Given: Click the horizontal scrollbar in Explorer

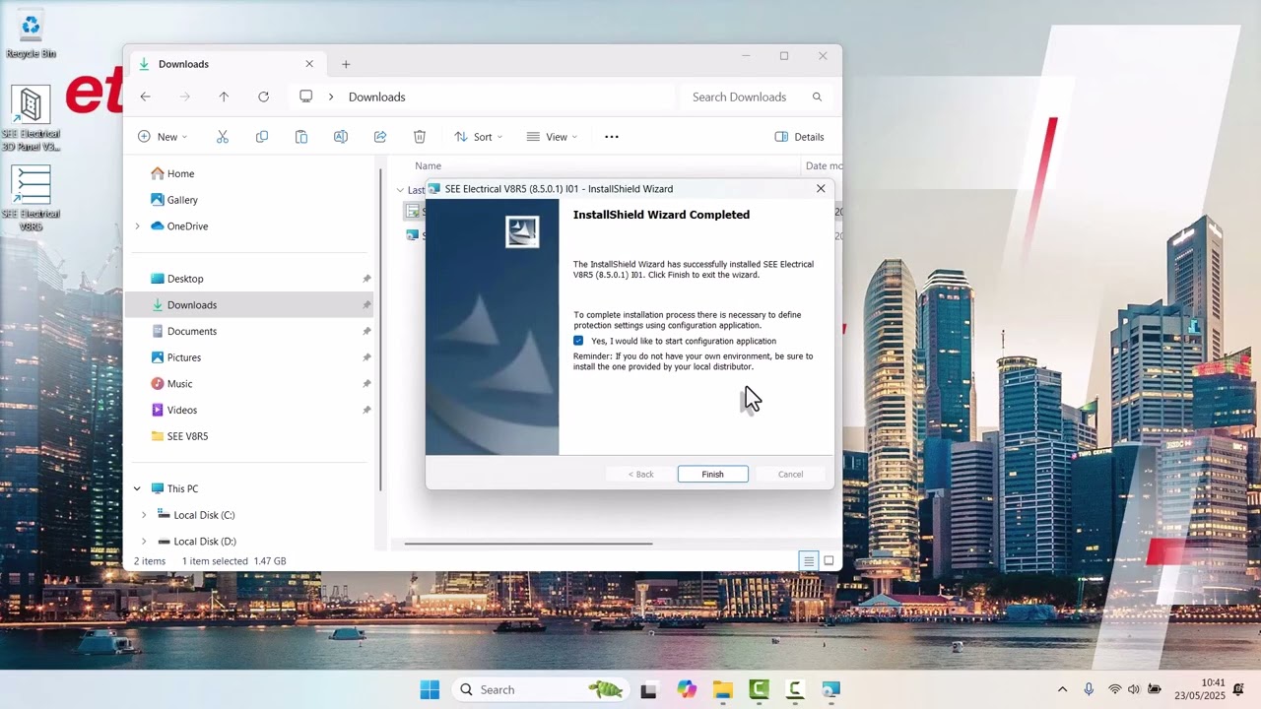Looking at the screenshot, I should [x=528, y=543].
